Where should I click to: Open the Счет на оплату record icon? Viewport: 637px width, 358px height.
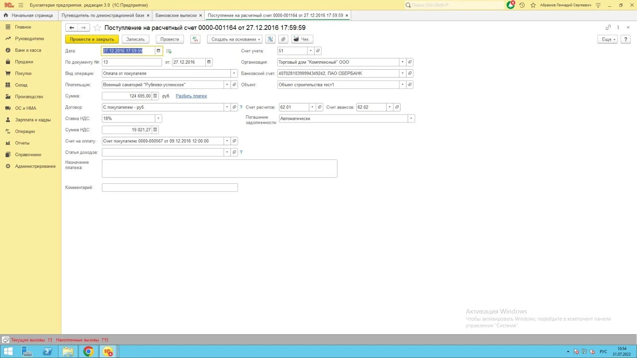[234, 141]
